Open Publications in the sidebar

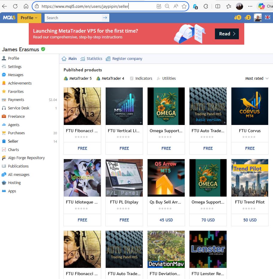pyautogui.click(x=18, y=166)
